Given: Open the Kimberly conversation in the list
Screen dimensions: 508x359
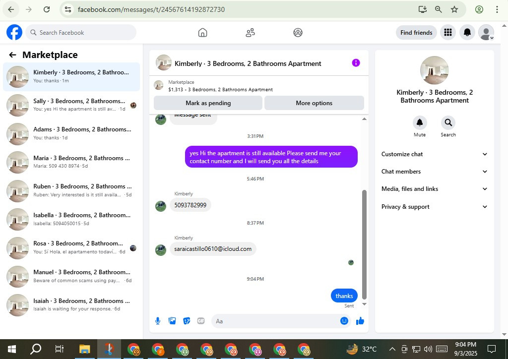Looking at the screenshot, I should (x=71, y=77).
